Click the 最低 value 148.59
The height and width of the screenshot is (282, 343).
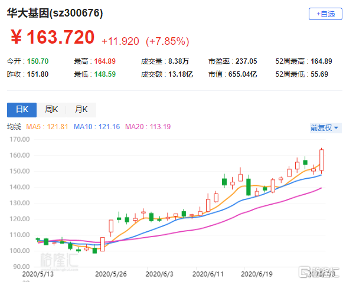pos(104,74)
